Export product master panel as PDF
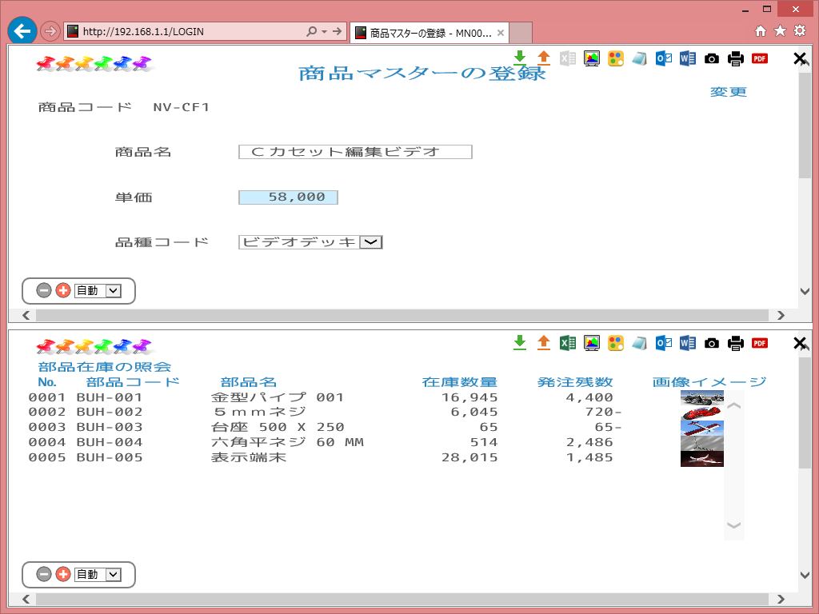The width and height of the screenshot is (819, 614). click(759, 58)
